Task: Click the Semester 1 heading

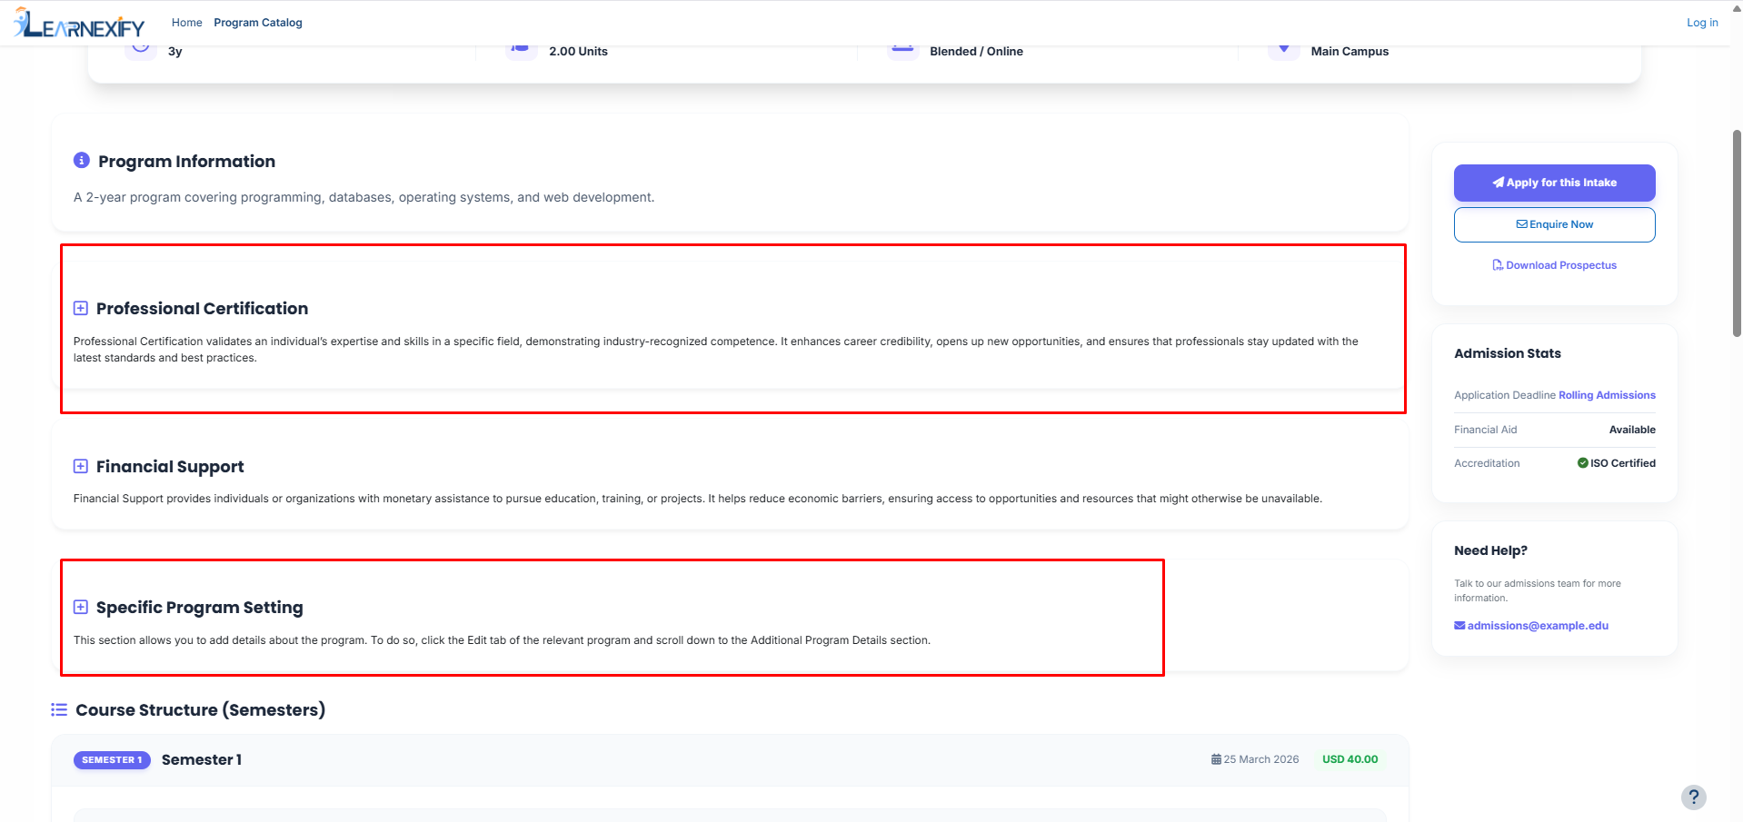Action: pos(202,760)
